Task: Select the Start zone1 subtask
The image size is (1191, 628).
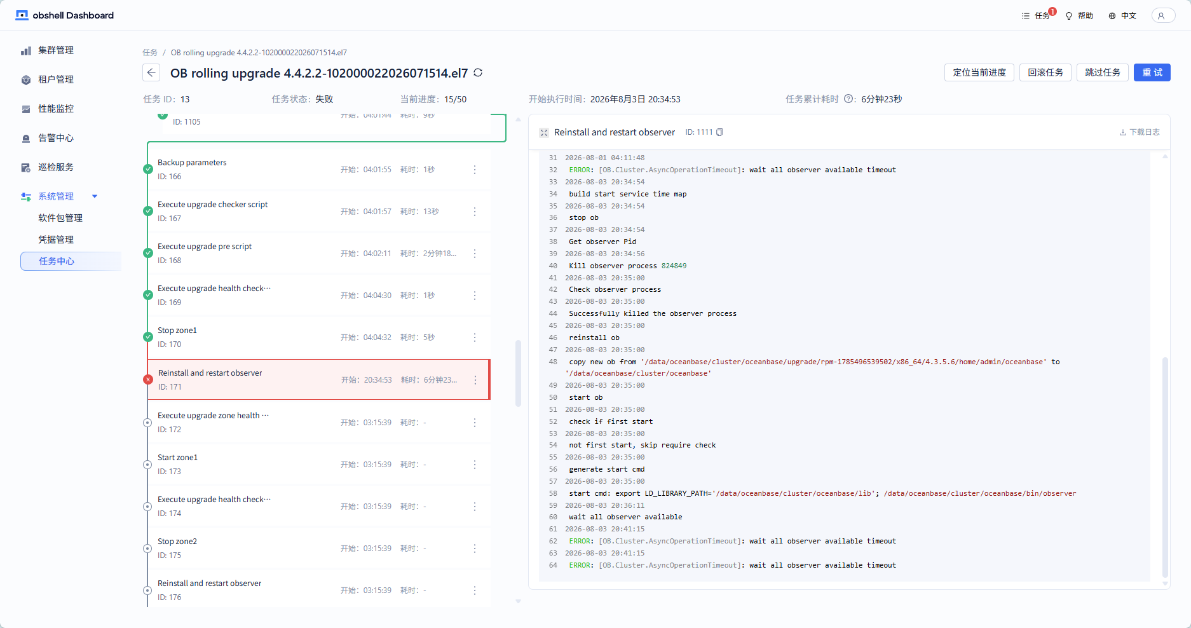Action: click(319, 465)
